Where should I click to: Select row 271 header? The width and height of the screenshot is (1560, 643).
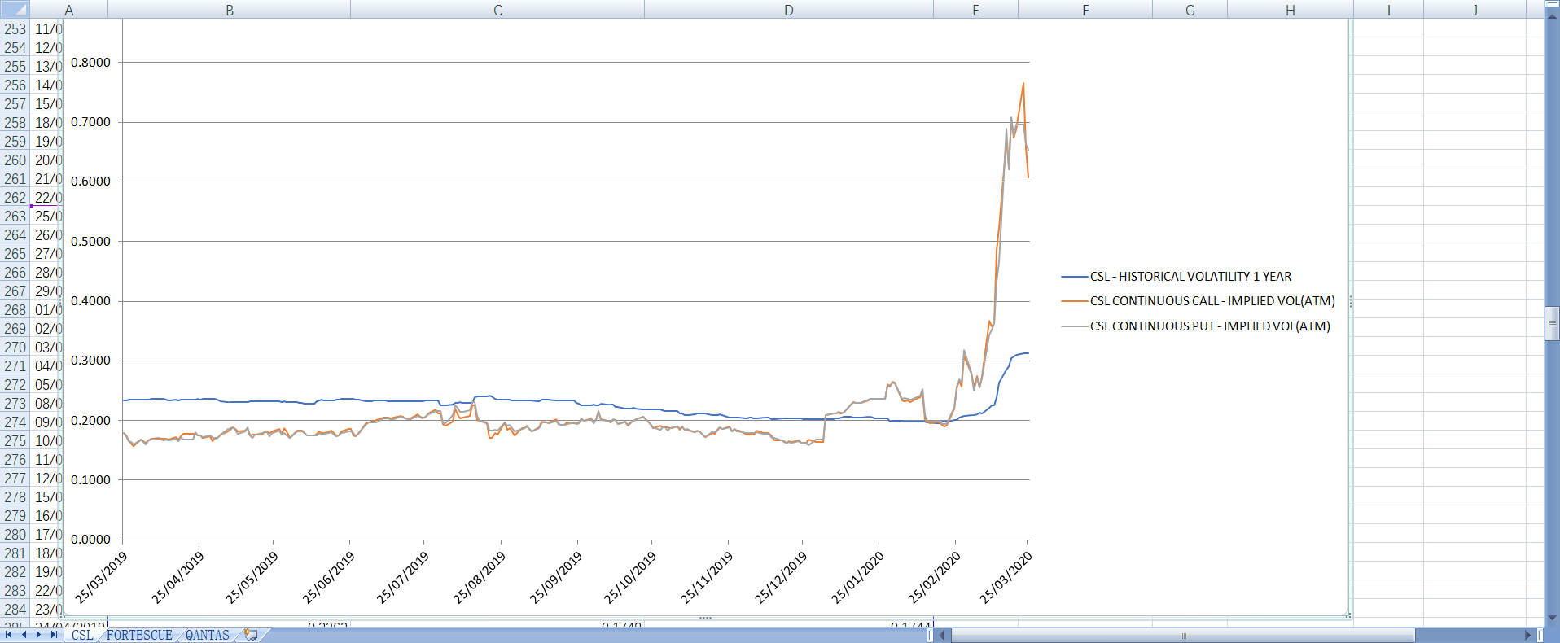point(15,365)
